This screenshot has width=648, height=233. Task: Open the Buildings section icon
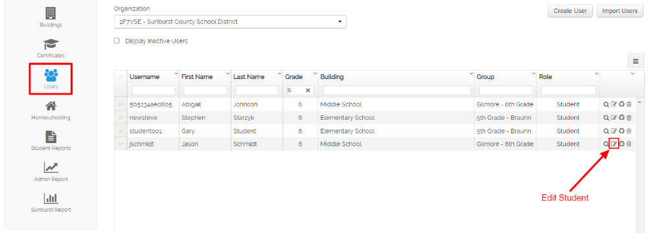[x=51, y=13]
